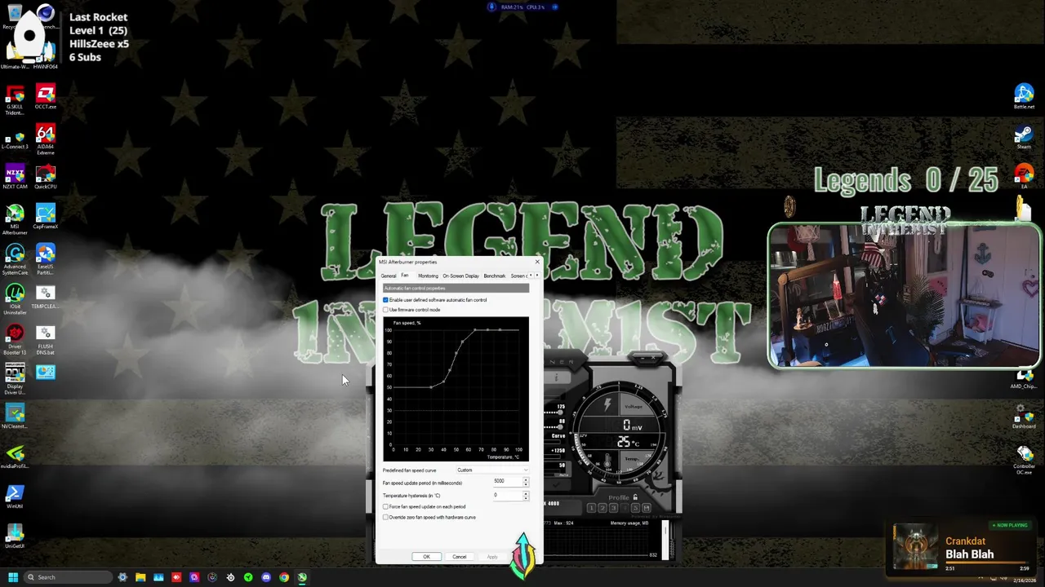The image size is (1045, 587).
Task: Open the nvidiaProfileInspector desktop icon
Action: (15, 456)
